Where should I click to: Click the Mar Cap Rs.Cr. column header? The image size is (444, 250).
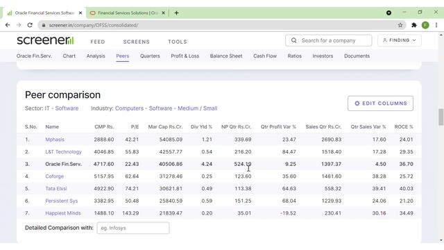click(165, 126)
